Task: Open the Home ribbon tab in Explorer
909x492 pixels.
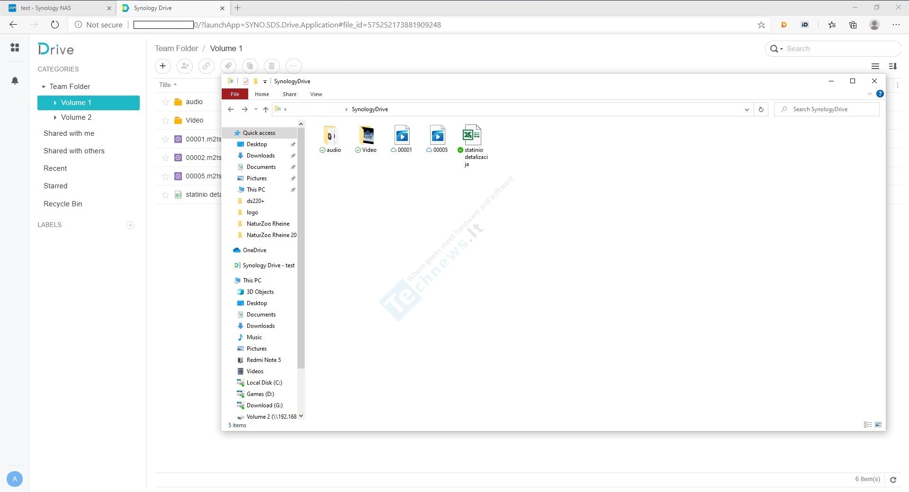Action: [x=261, y=94]
